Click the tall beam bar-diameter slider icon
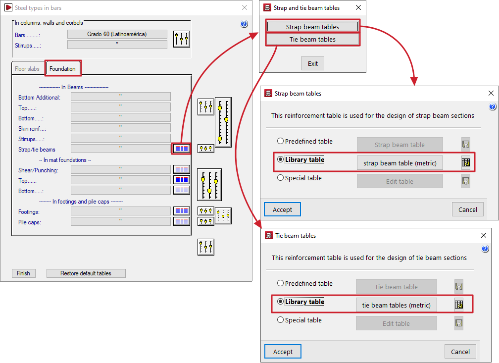Viewport: 499px width, 363px height. pos(223,122)
